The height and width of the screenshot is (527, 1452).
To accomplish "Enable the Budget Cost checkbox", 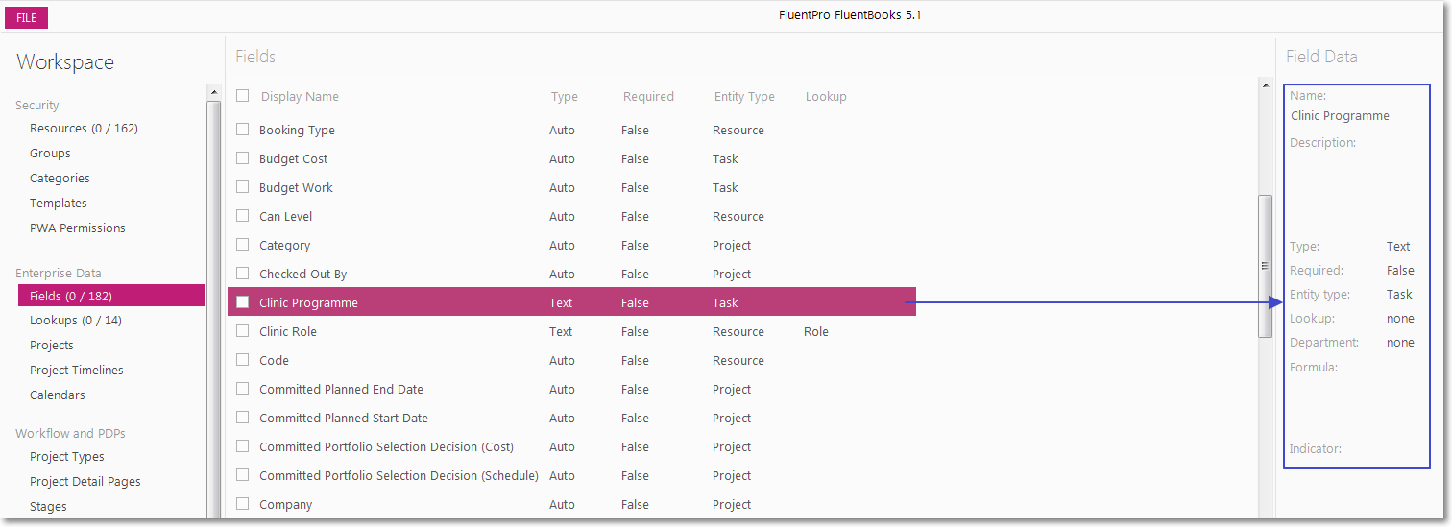I will click(243, 158).
